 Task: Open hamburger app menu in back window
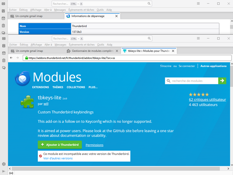[x=198, y=4]
